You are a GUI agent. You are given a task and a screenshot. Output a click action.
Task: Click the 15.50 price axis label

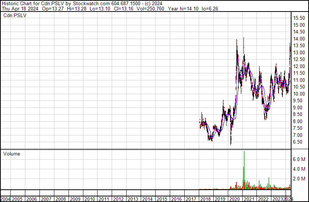(x=299, y=18)
